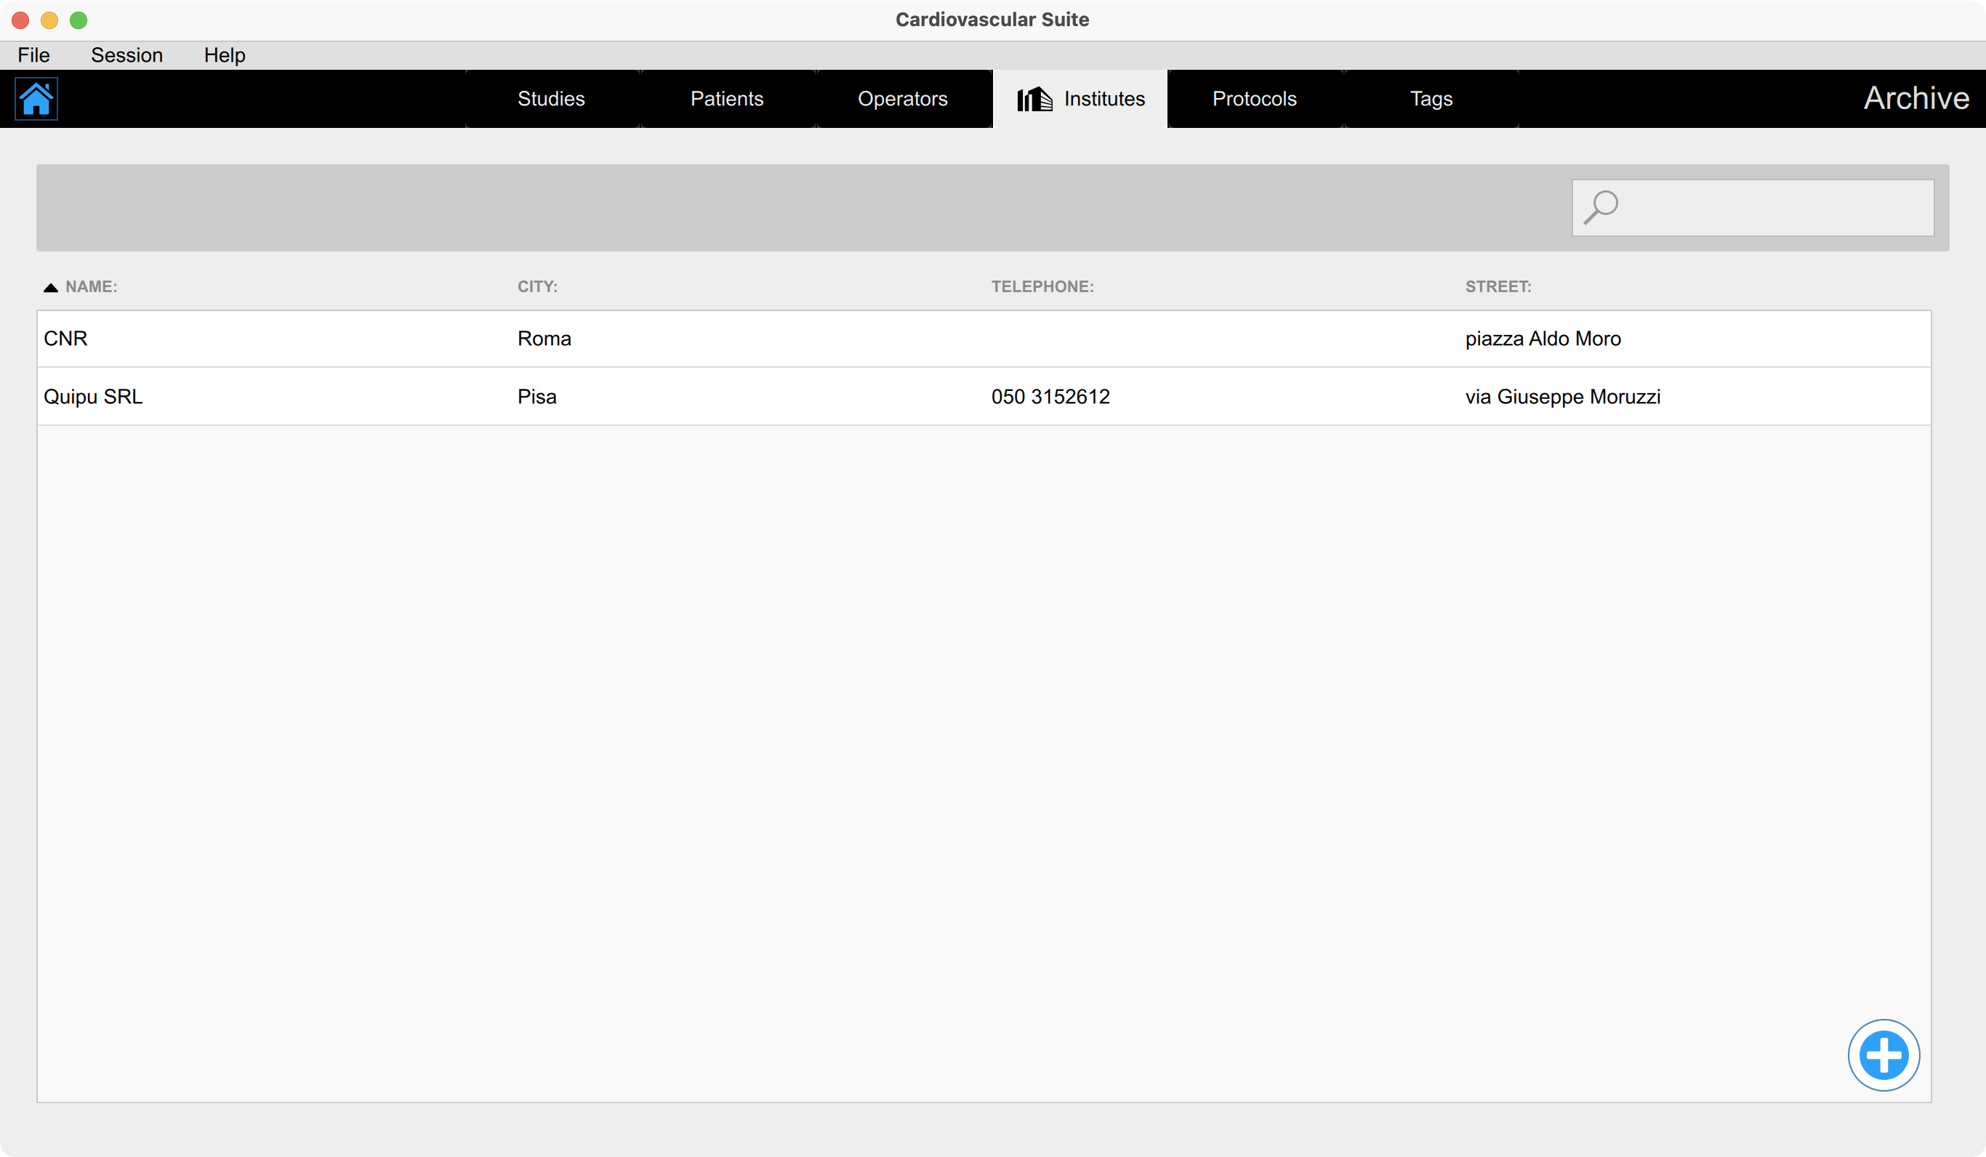This screenshot has width=1986, height=1157.
Task: Open the Protocols tab
Action: [1254, 99]
